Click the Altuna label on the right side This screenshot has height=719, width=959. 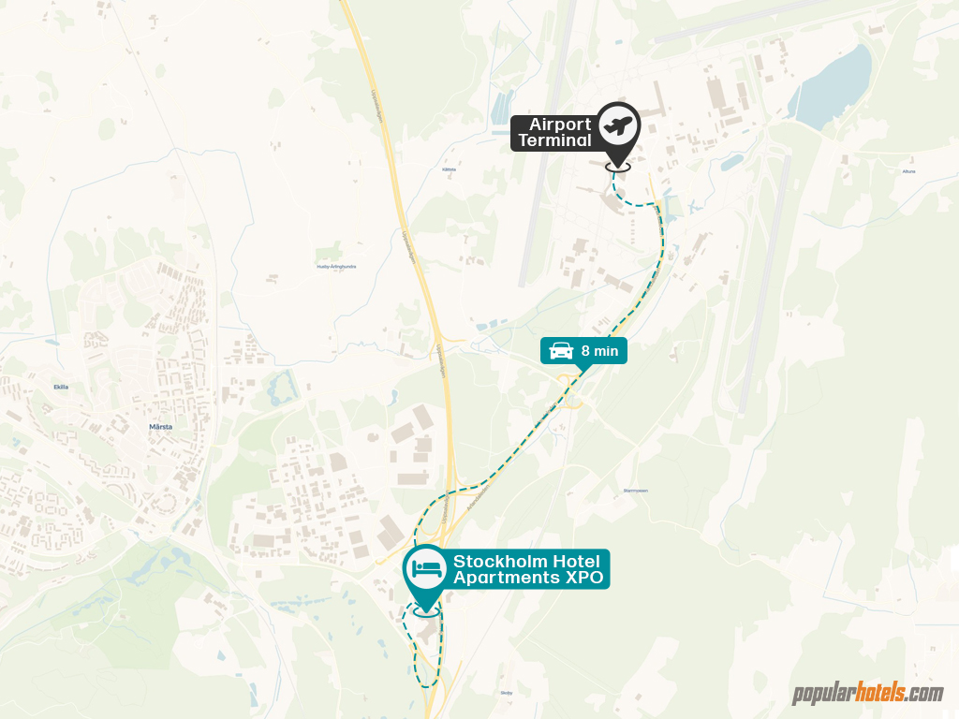tap(908, 171)
